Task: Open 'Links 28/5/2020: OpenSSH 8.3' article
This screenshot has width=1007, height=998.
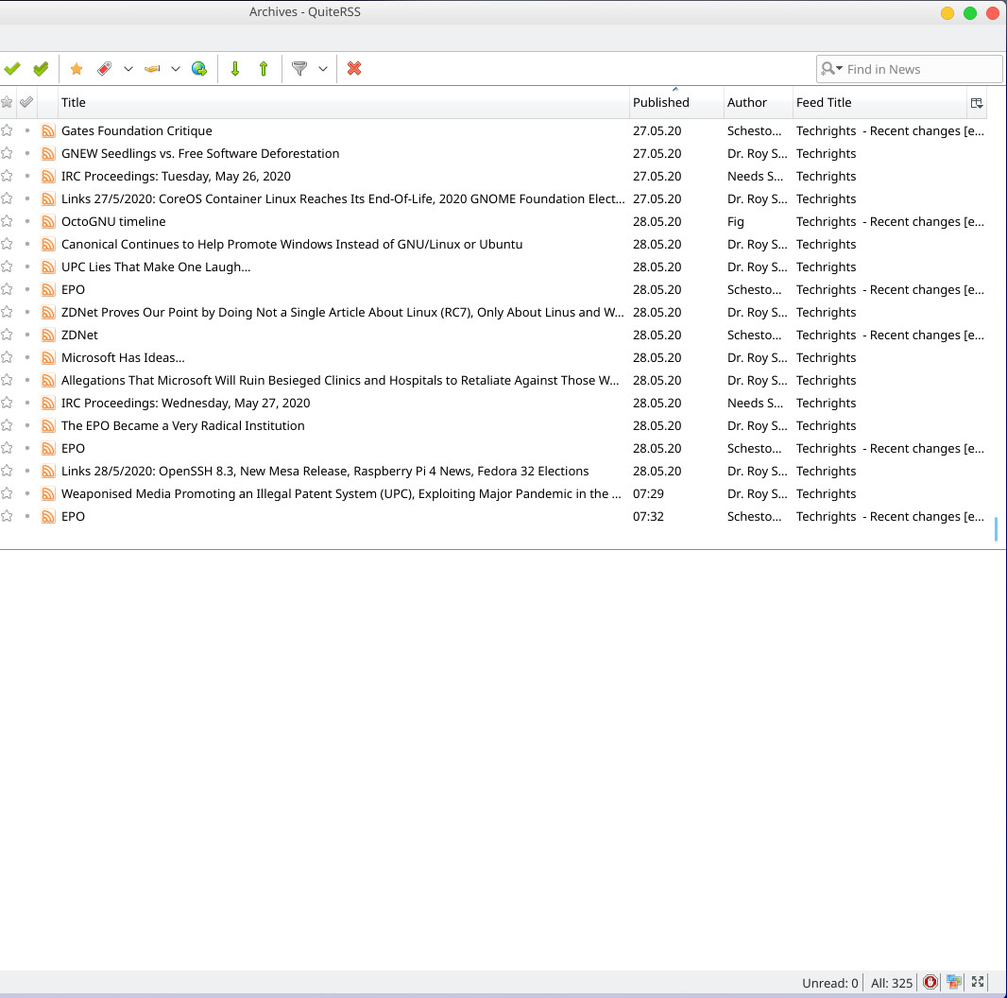Action: point(325,471)
